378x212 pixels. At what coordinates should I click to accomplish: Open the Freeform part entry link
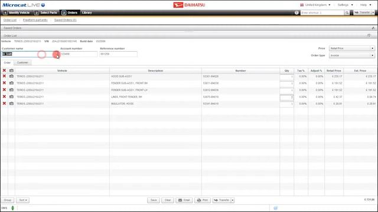[x=35, y=20]
